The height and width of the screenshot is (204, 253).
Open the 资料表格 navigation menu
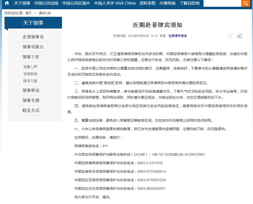(x=147, y=3)
